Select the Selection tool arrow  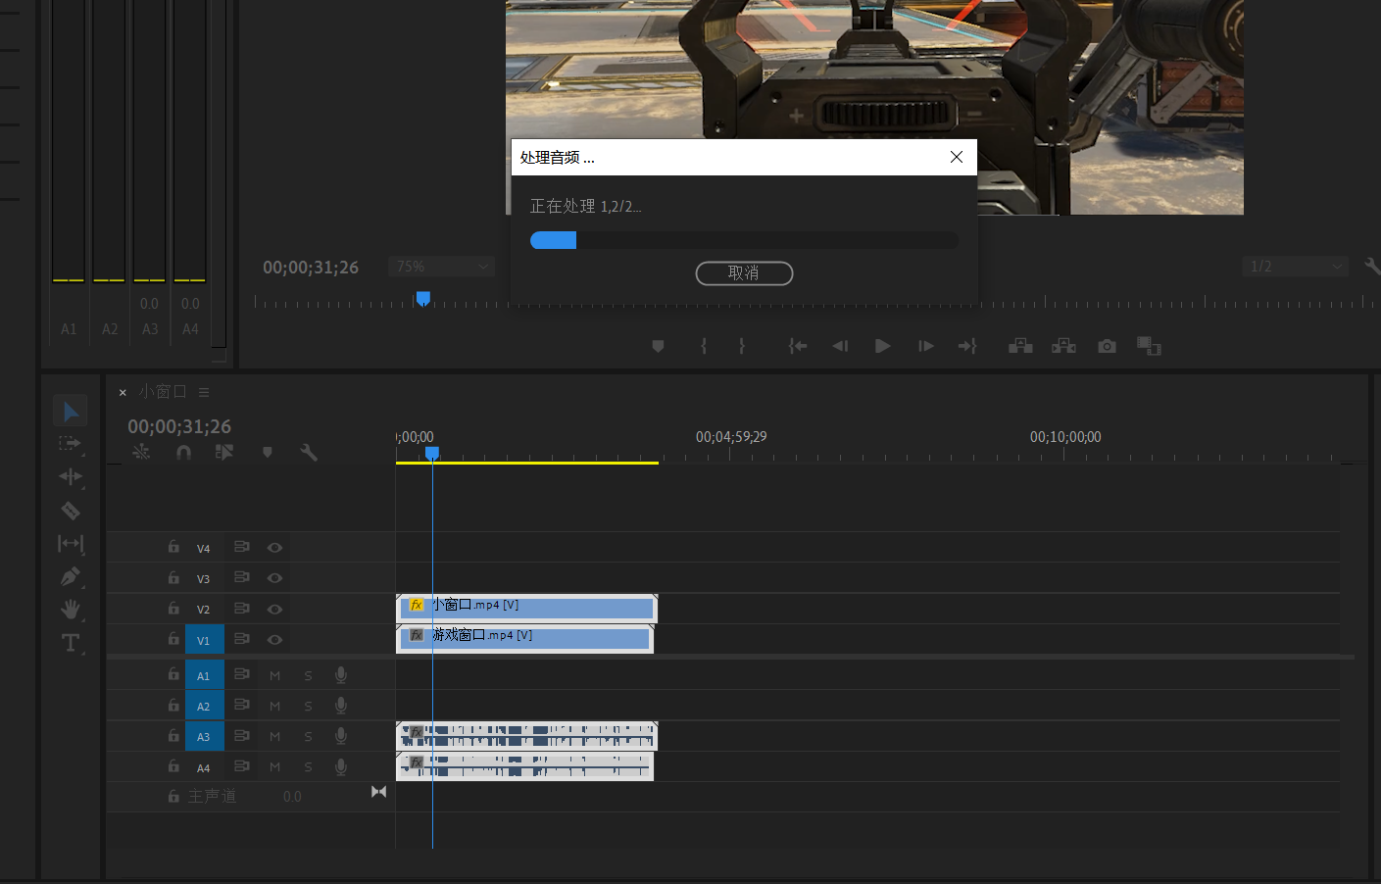(71, 412)
